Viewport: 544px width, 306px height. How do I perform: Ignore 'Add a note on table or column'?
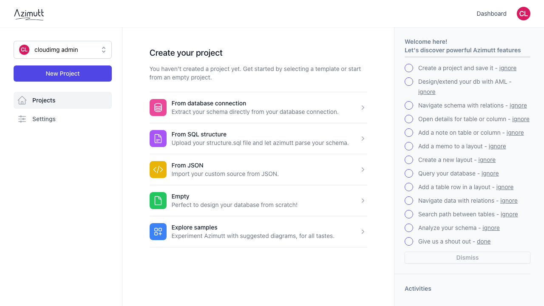coord(515,133)
